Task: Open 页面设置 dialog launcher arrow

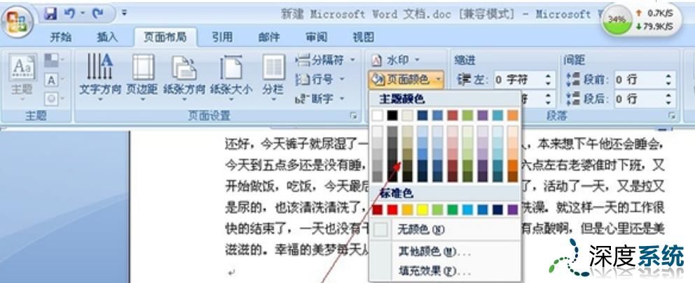Action: pos(354,116)
